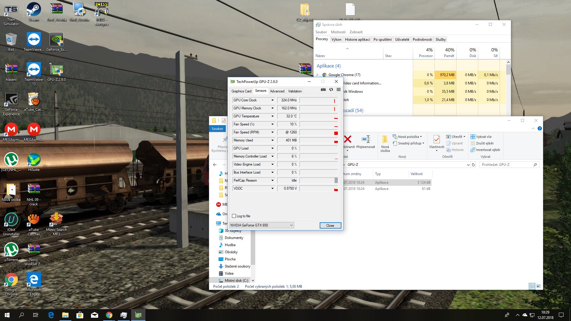Switch to Graphics Card tab in GPU-Z
The image size is (571, 321).
[241, 91]
